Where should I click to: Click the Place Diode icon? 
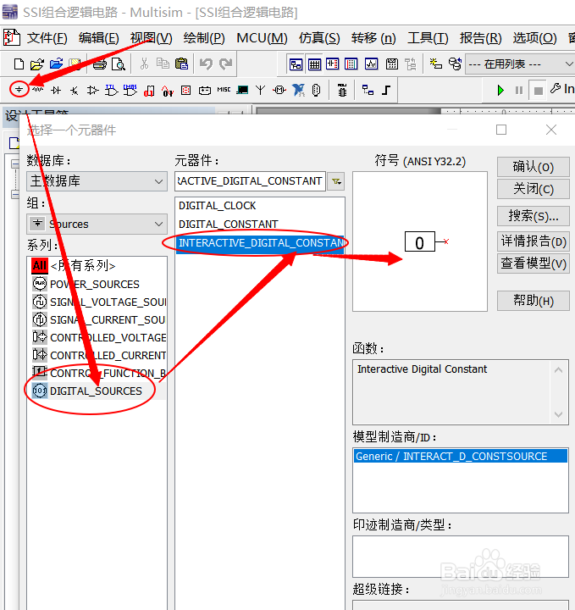tap(56, 91)
